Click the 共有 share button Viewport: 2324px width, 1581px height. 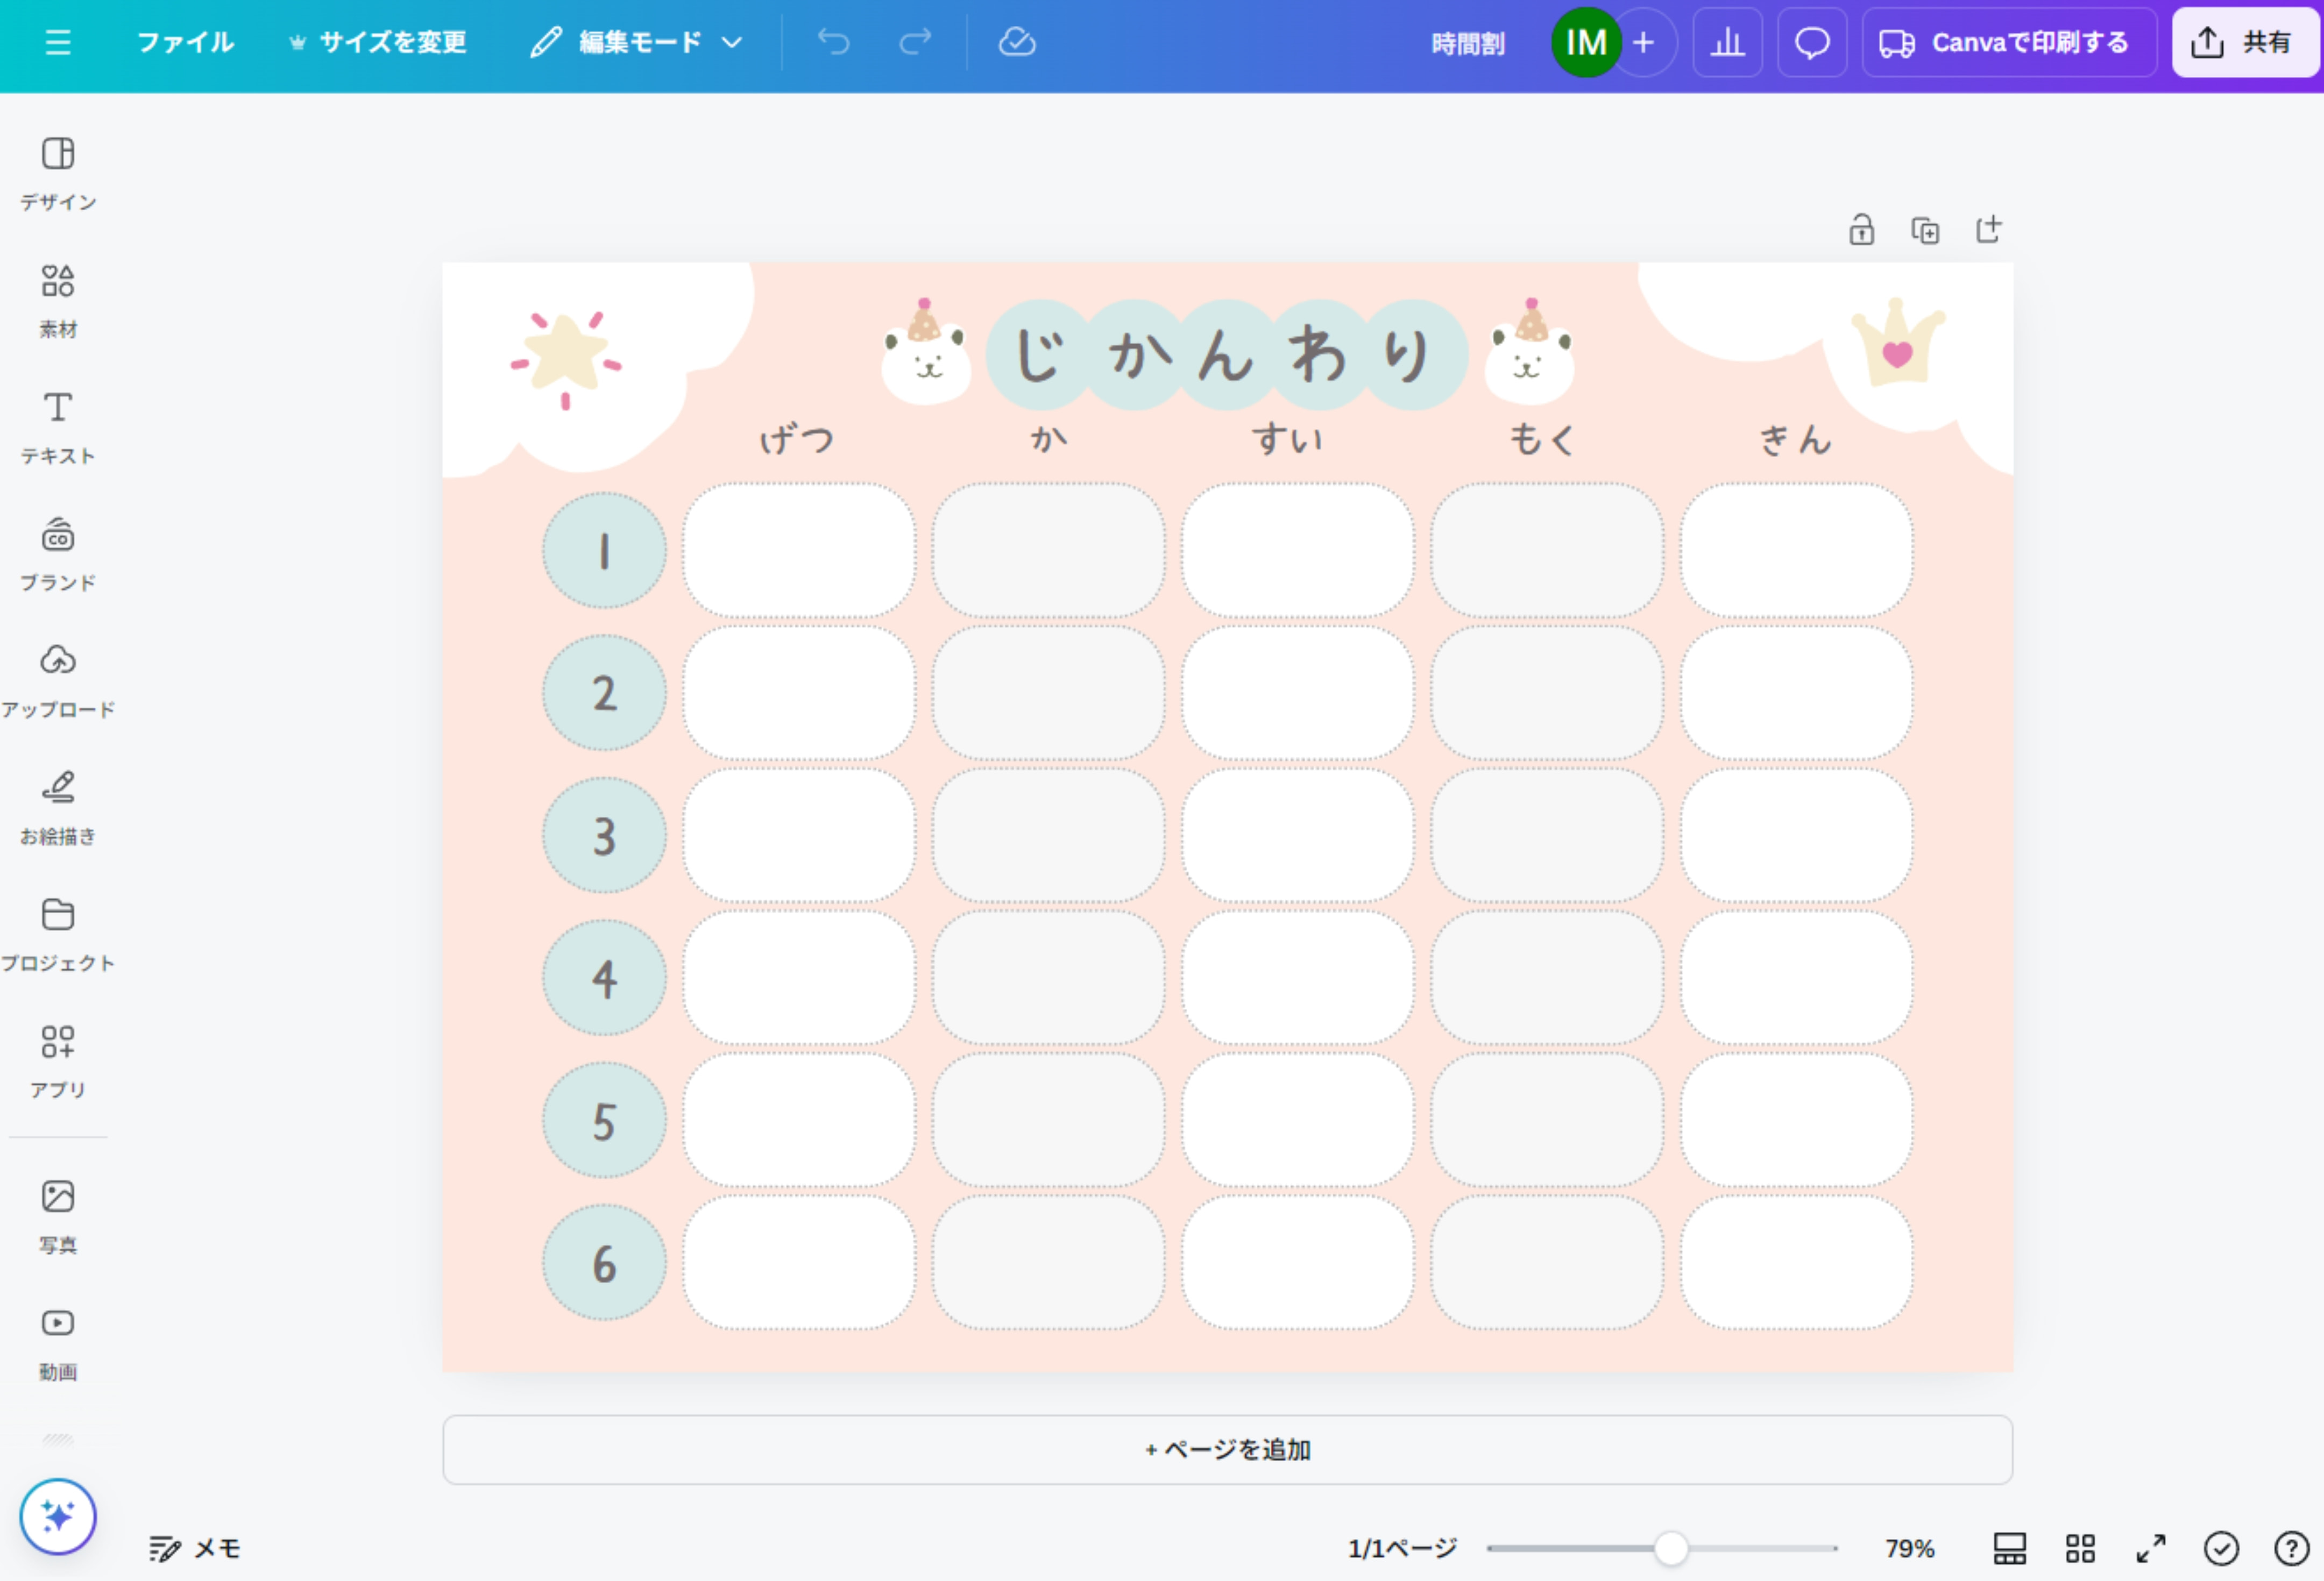(2245, 42)
